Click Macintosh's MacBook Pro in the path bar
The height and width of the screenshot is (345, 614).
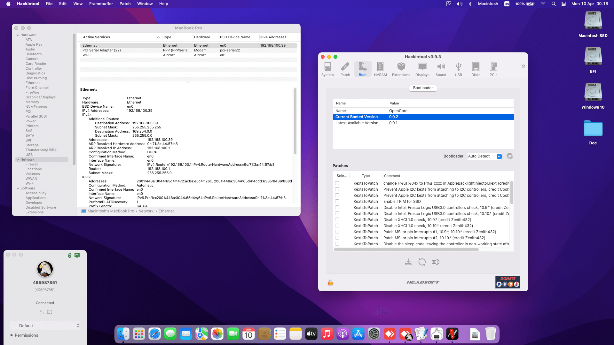(x=111, y=211)
